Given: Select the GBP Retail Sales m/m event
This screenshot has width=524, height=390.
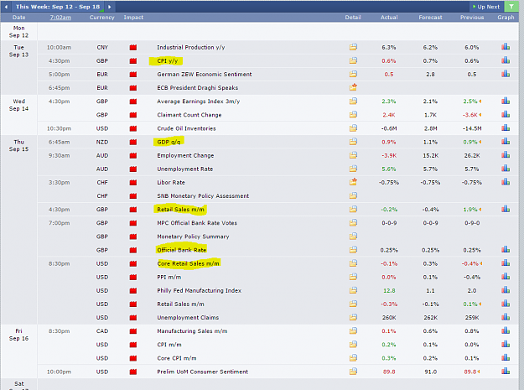Looking at the screenshot, I should (x=180, y=210).
